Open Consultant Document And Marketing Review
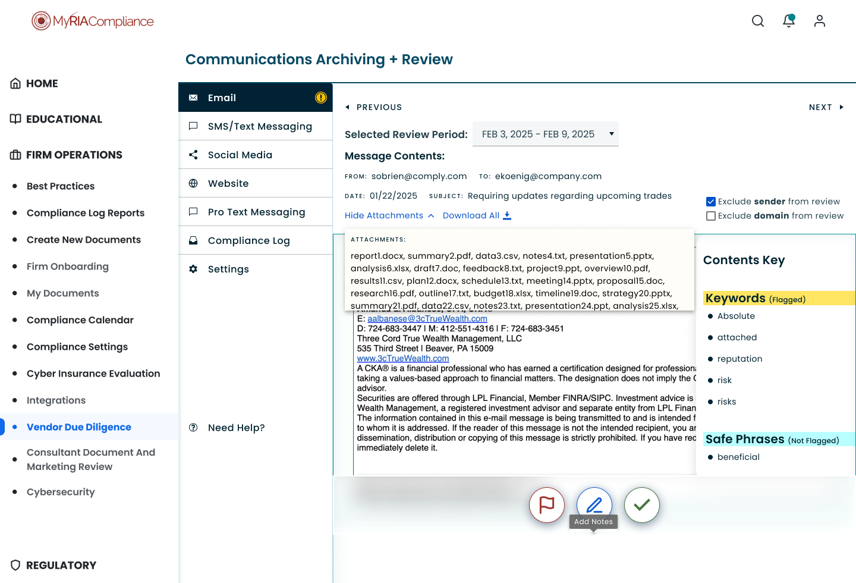This screenshot has width=856, height=583. [91, 459]
